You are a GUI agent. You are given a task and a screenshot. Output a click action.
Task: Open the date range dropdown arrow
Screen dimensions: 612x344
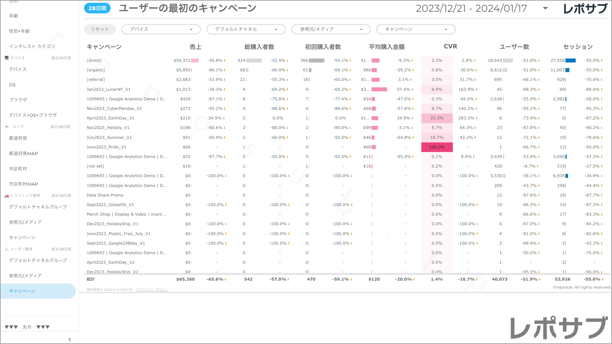coord(545,8)
